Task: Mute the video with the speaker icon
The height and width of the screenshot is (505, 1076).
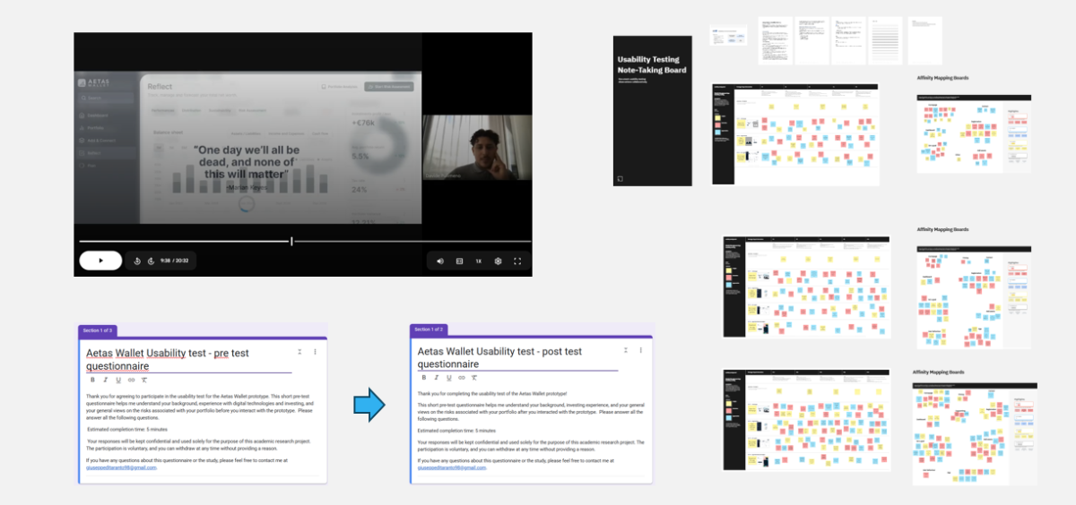Action: (x=439, y=261)
